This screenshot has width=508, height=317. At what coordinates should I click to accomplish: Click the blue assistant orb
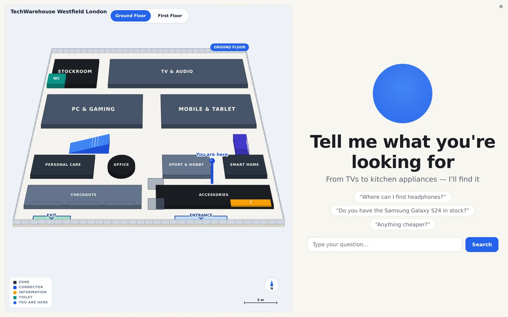pyautogui.click(x=403, y=94)
